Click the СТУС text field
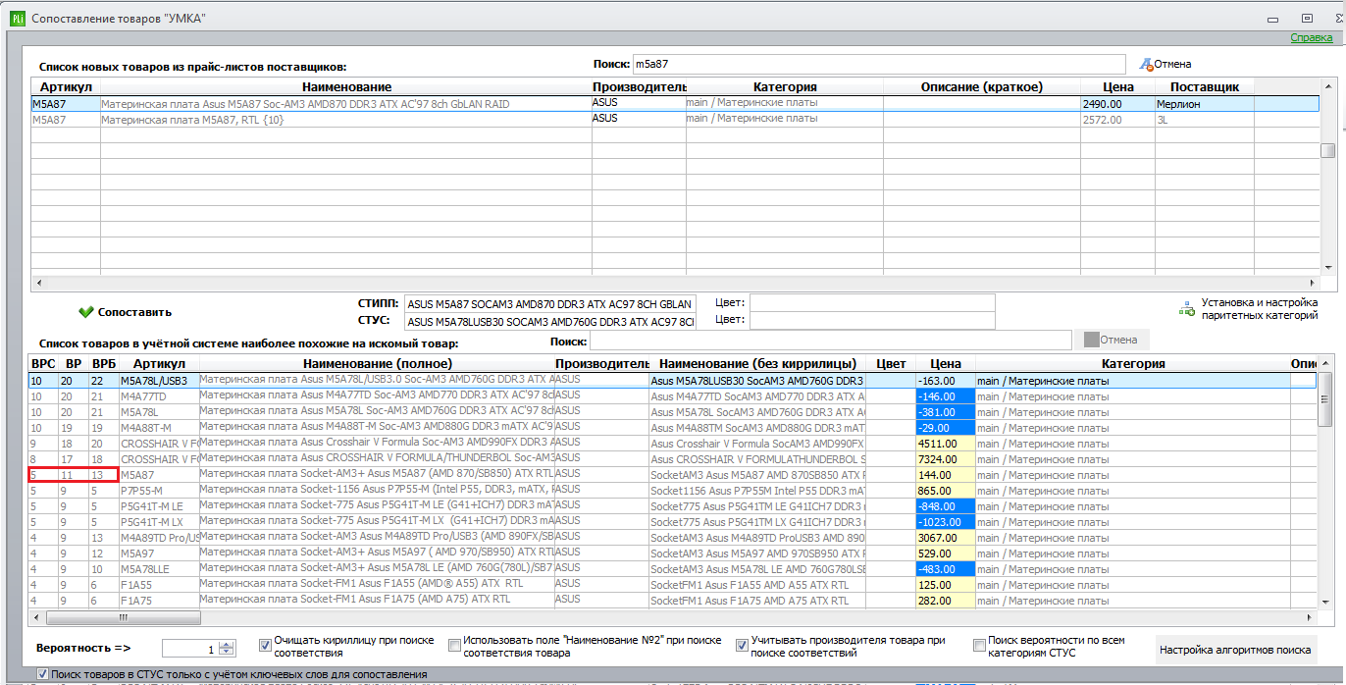The width and height of the screenshot is (1346, 685). 550,321
